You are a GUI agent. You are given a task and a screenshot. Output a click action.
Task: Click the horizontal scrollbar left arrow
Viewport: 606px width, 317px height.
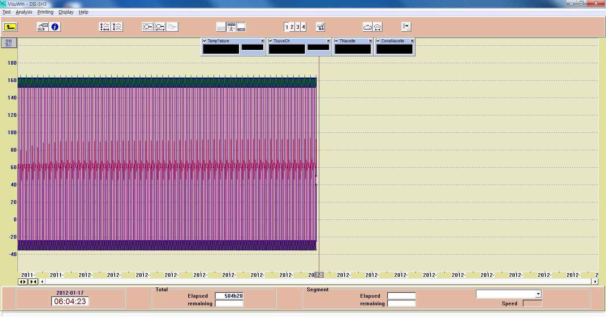click(42, 281)
